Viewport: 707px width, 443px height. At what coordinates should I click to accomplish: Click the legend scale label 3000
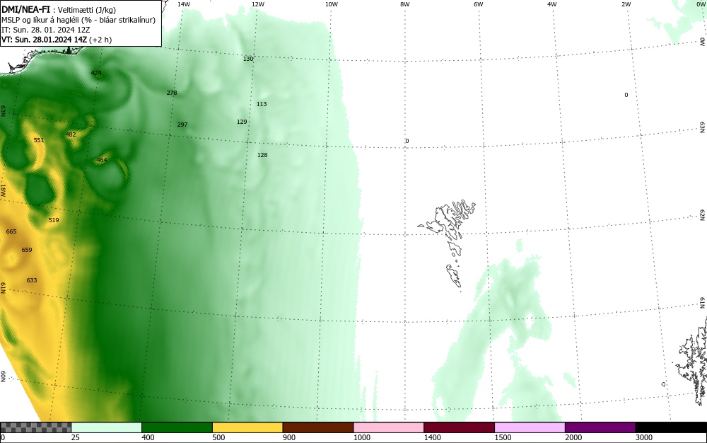click(644, 437)
